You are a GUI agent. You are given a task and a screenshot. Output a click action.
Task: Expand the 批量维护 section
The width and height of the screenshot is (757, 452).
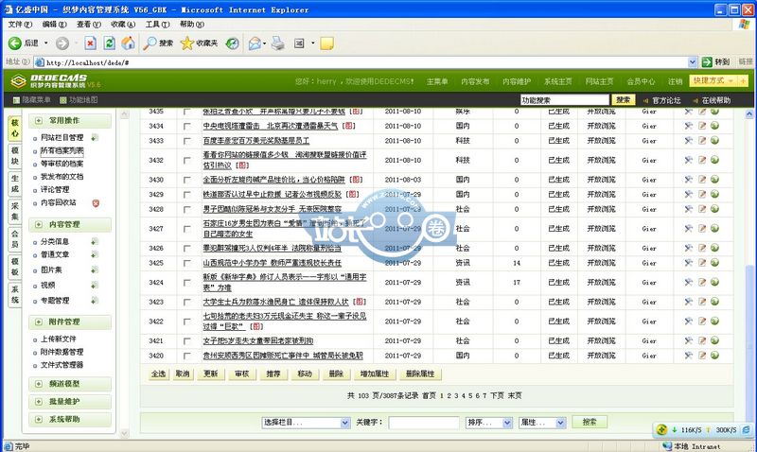(39, 401)
